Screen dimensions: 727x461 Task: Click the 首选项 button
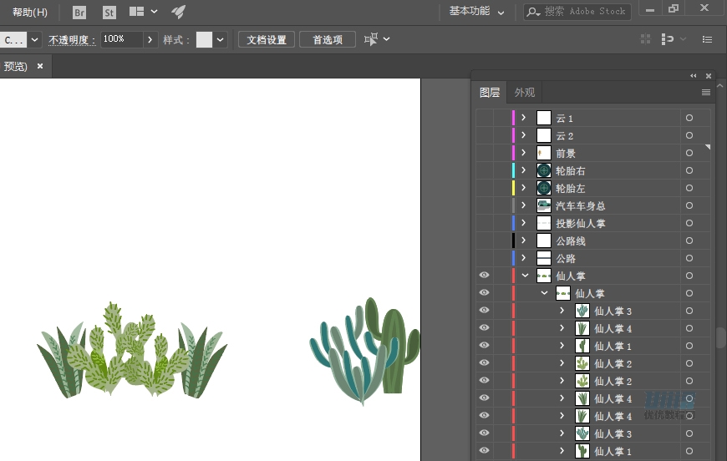328,40
